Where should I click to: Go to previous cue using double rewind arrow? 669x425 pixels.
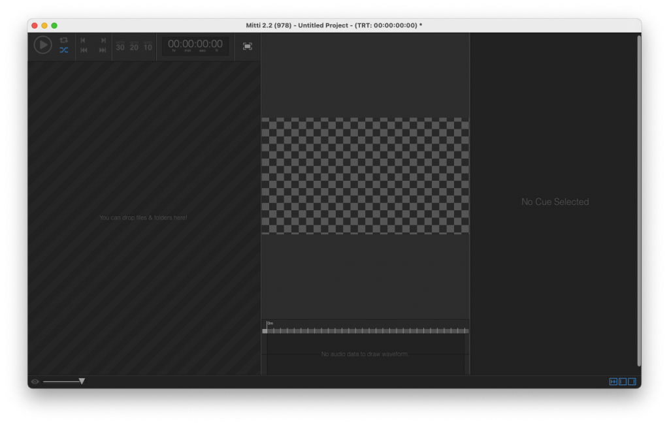coord(84,50)
